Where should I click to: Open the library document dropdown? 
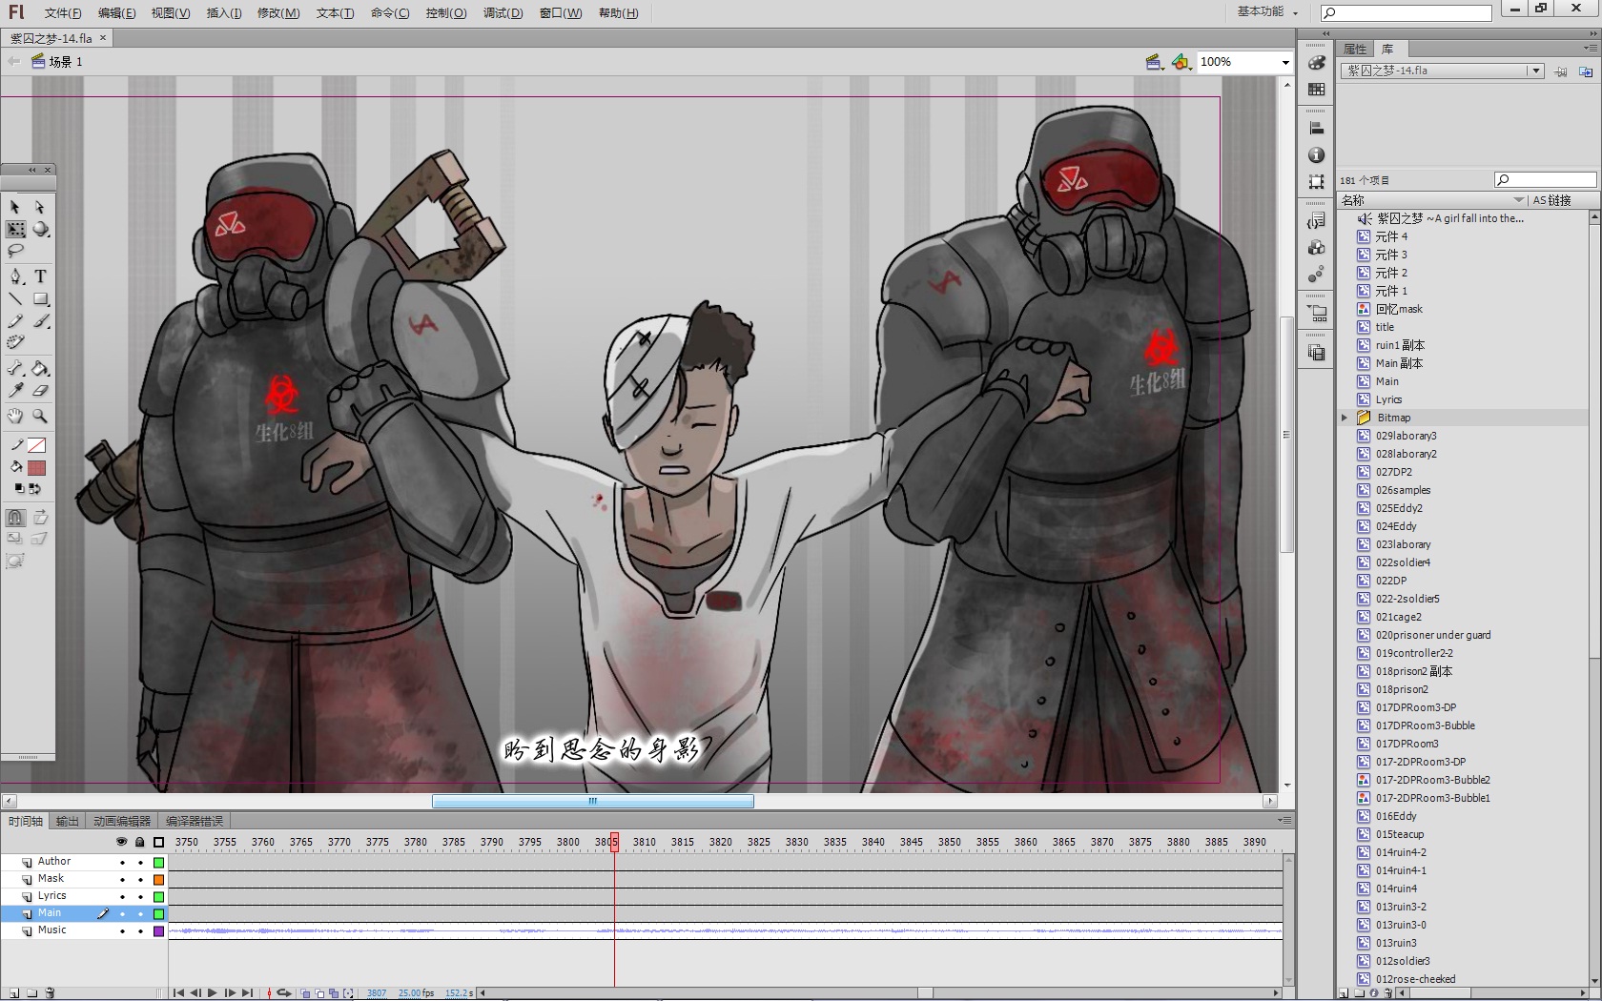click(x=1534, y=71)
